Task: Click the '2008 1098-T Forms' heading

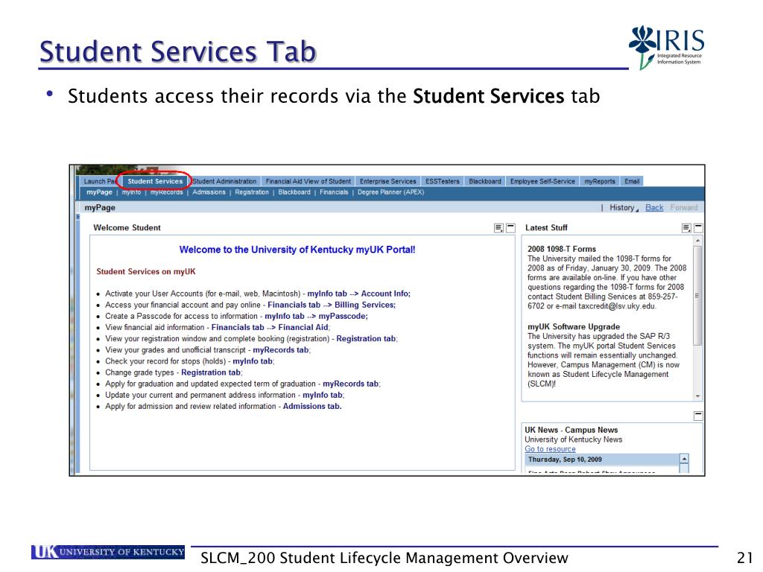Action: pyautogui.click(x=562, y=249)
